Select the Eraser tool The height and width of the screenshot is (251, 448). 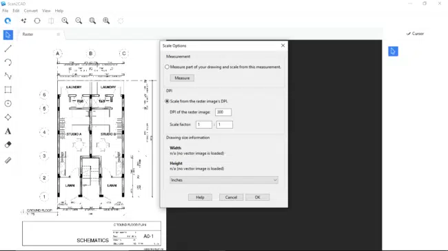pyautogui.click(x=8, y=144)
